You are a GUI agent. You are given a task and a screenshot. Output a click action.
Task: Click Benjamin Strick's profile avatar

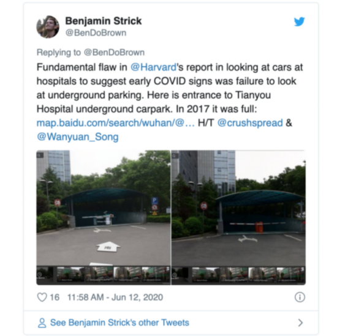tap(48, 27)
